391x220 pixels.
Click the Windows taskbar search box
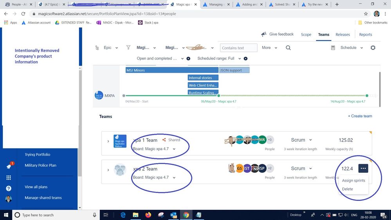(x=55, y=215)
